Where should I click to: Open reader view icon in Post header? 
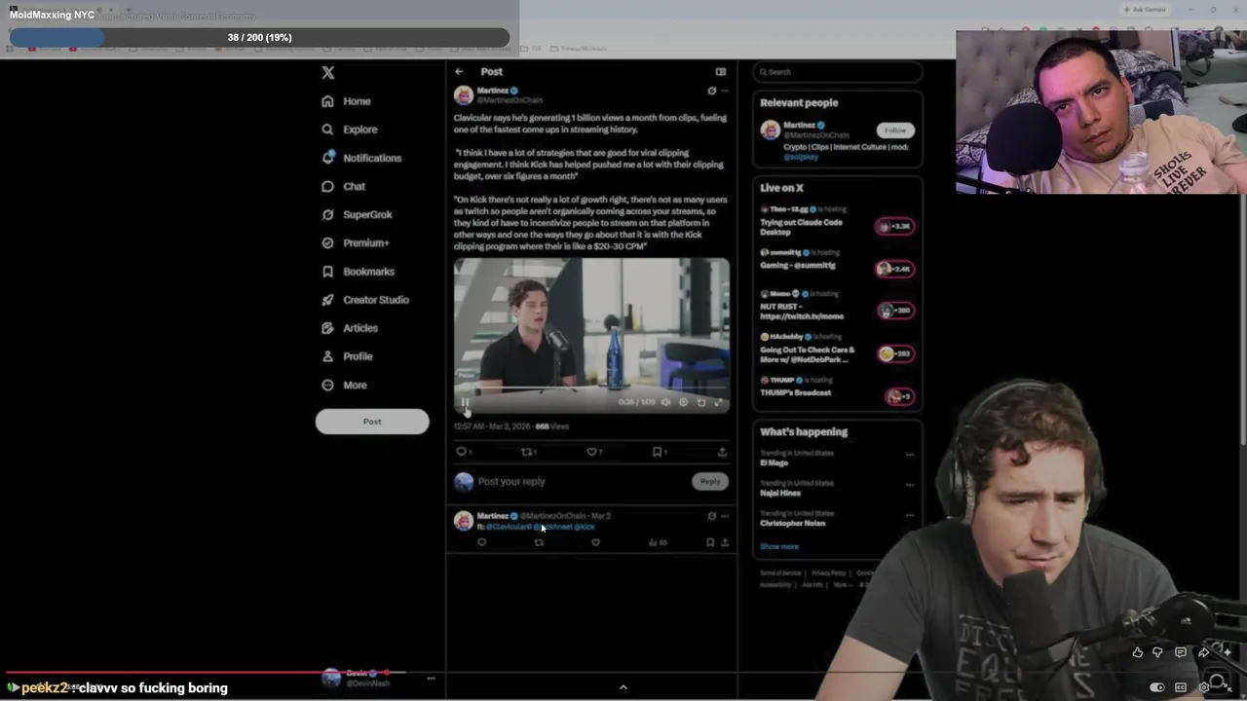pos(721,71)
